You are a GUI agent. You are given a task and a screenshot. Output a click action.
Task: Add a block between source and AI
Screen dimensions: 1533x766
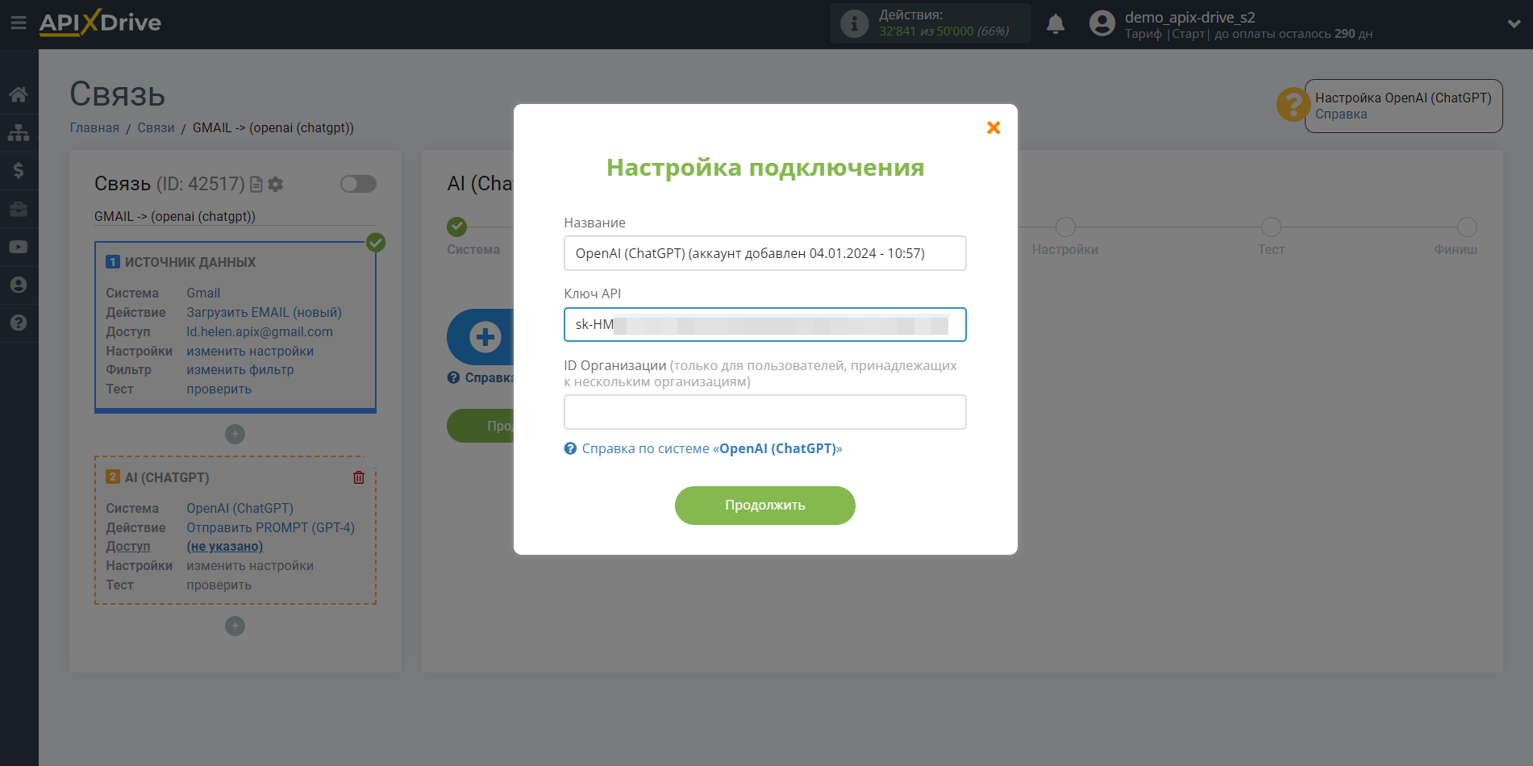click(235, 434)
